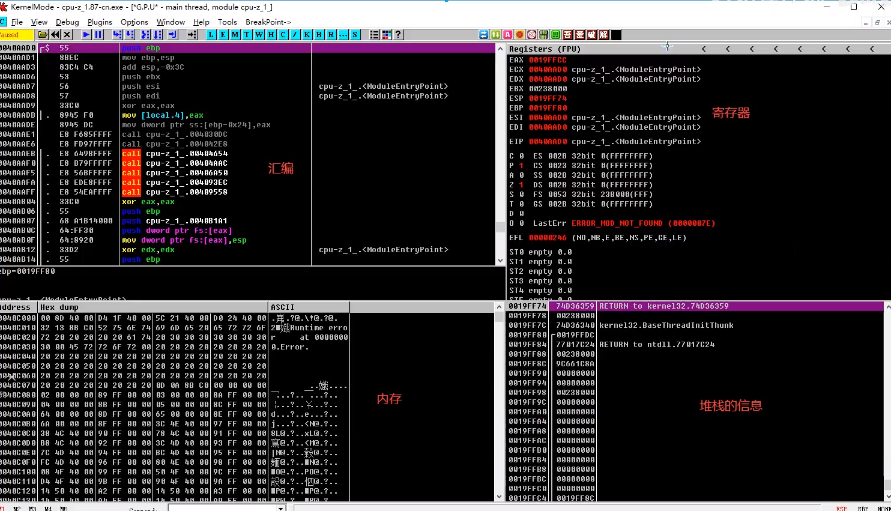Image resolution: width=891 pixels, height=511 pixels.
Task: Open the Breakpoints window via B button
Action: tap(319, 35)
